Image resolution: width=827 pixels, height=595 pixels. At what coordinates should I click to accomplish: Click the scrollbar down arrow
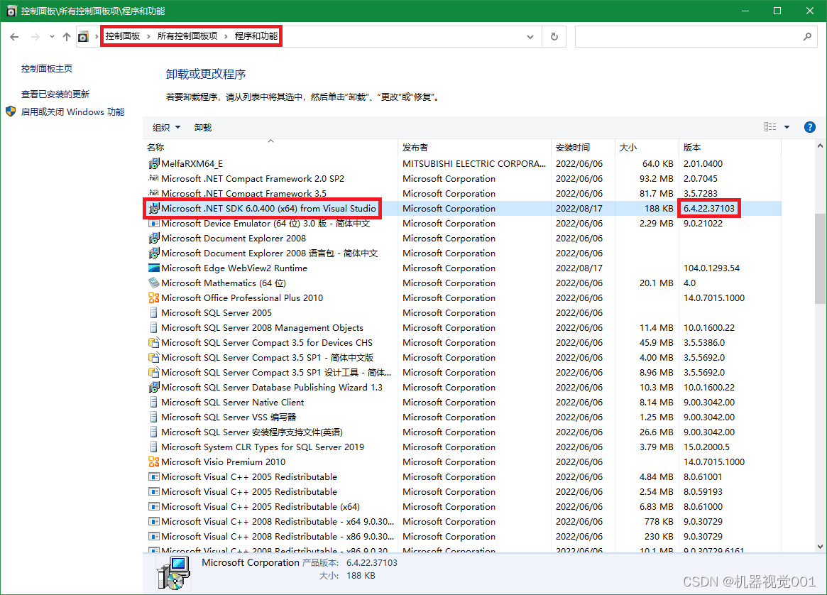click(820, 547)
